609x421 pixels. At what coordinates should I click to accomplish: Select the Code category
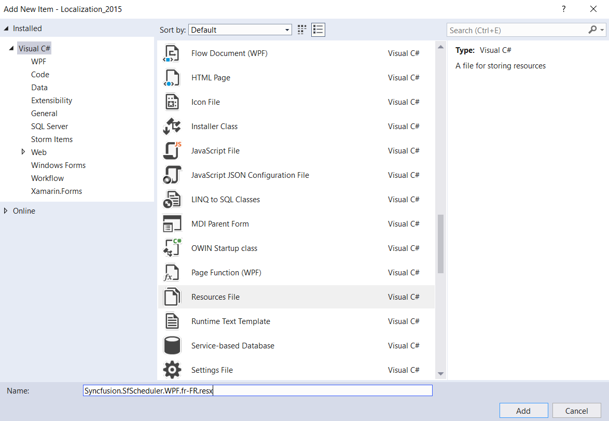[x=40, y=75]
